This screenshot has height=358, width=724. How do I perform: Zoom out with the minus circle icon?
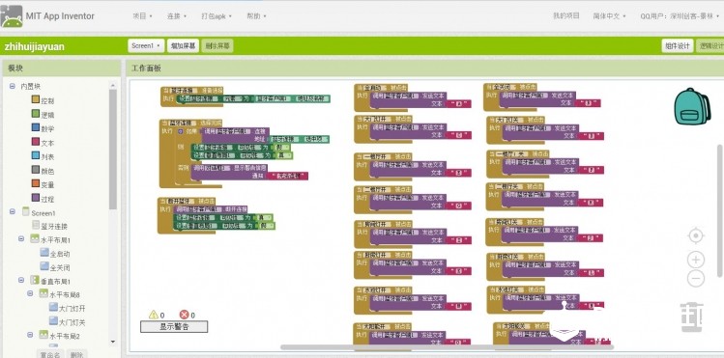pos(695,278)
